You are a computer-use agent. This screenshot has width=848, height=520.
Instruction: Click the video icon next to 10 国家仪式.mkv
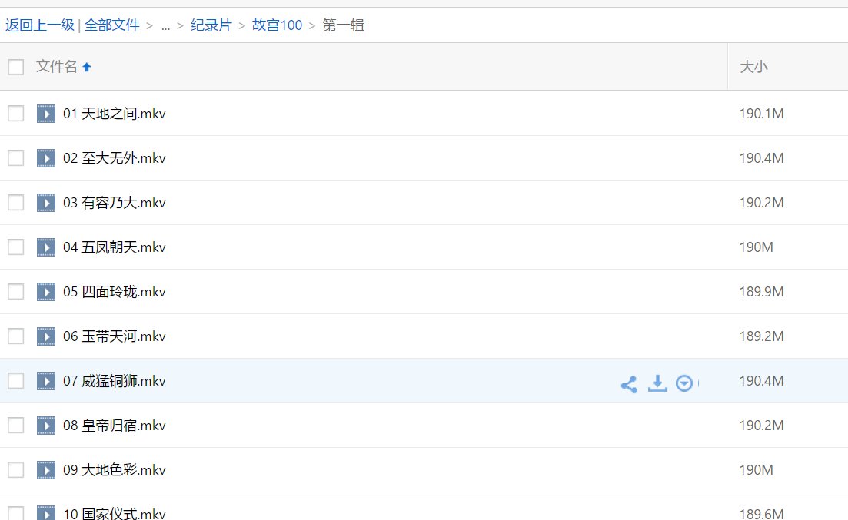click(x=45, y=513)
